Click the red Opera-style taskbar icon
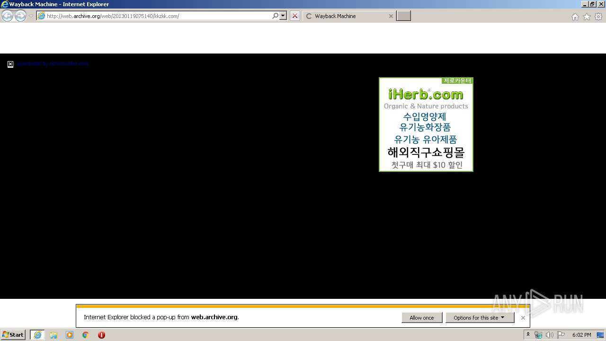This screenshot has height=341, width=606. tap(101, 335)
